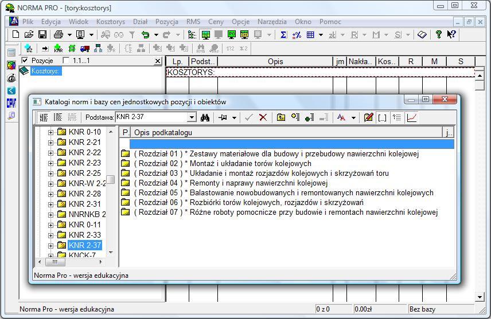This screenshot has width=491, height=319.
Task: Open the dropdown arrow next to the table grid icon
Action: (x=321, y=35)
